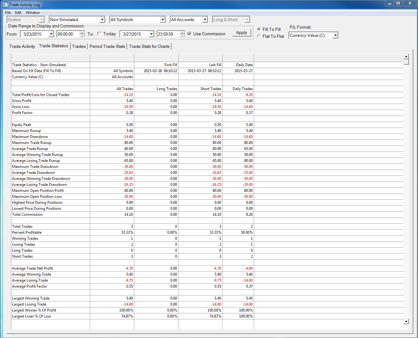Viewport: 418px width, 338px height.
Task: Select the Flat To Flat radio option
Action: pos(259,36)
